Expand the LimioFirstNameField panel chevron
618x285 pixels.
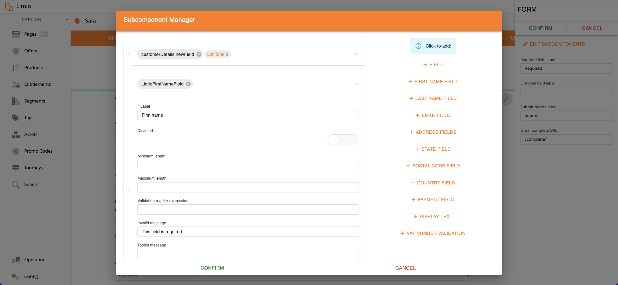pos(356,84)
